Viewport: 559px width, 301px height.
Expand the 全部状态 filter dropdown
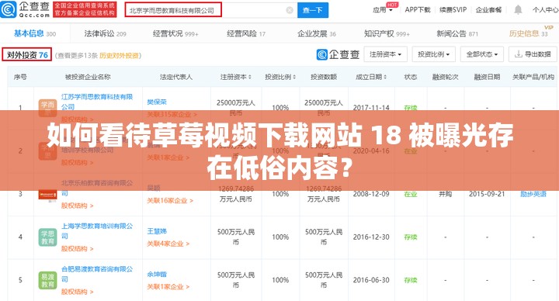coord(482,54)
